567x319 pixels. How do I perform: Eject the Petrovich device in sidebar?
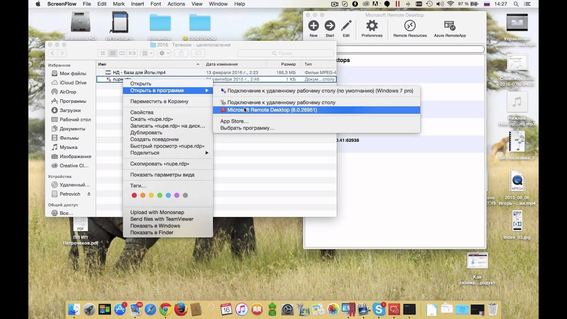pos(89,194)
